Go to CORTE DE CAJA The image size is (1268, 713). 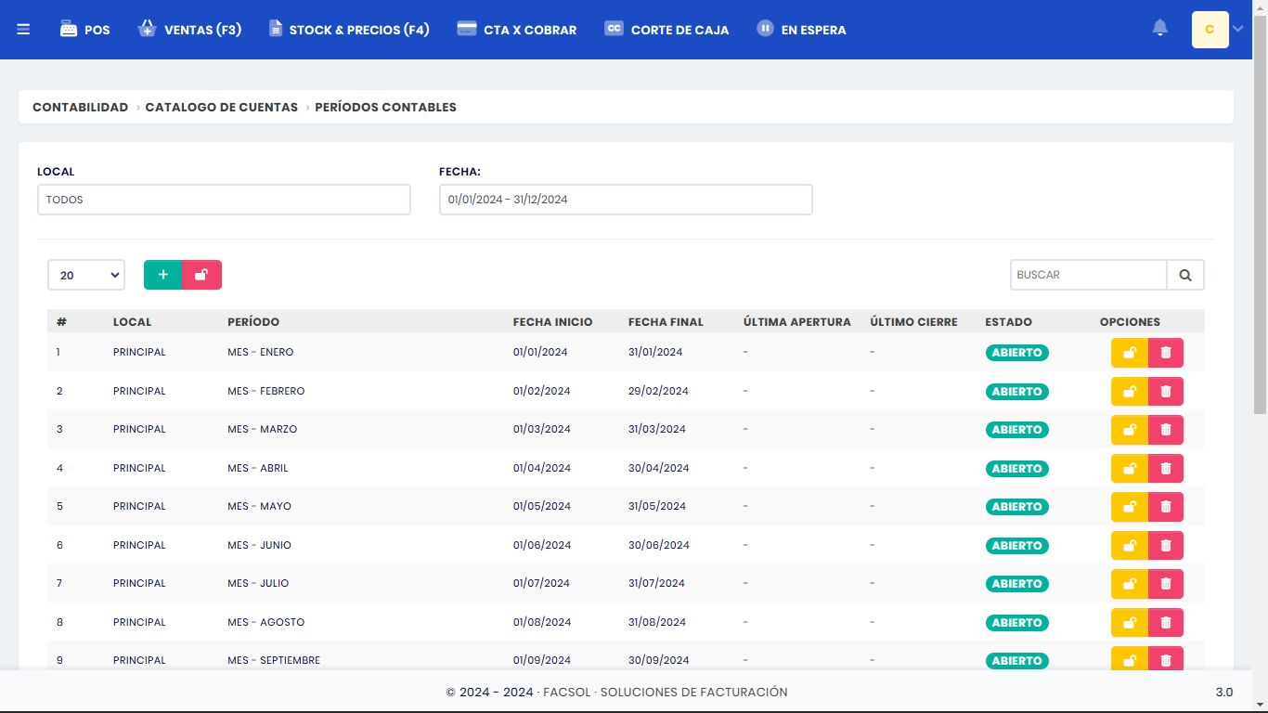[x=666, y=30]
